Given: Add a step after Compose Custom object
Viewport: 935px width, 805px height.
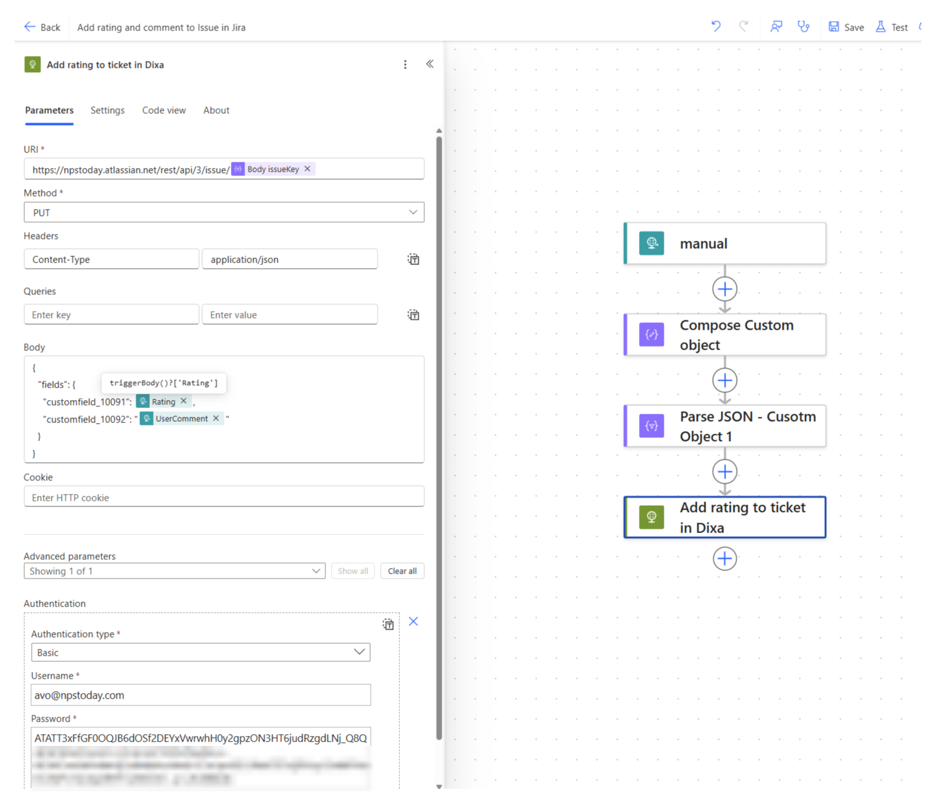Looking at the screenshot, I should point(725,381).
